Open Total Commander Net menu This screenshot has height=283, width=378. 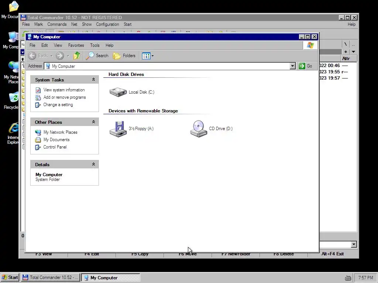coord(74,24)
